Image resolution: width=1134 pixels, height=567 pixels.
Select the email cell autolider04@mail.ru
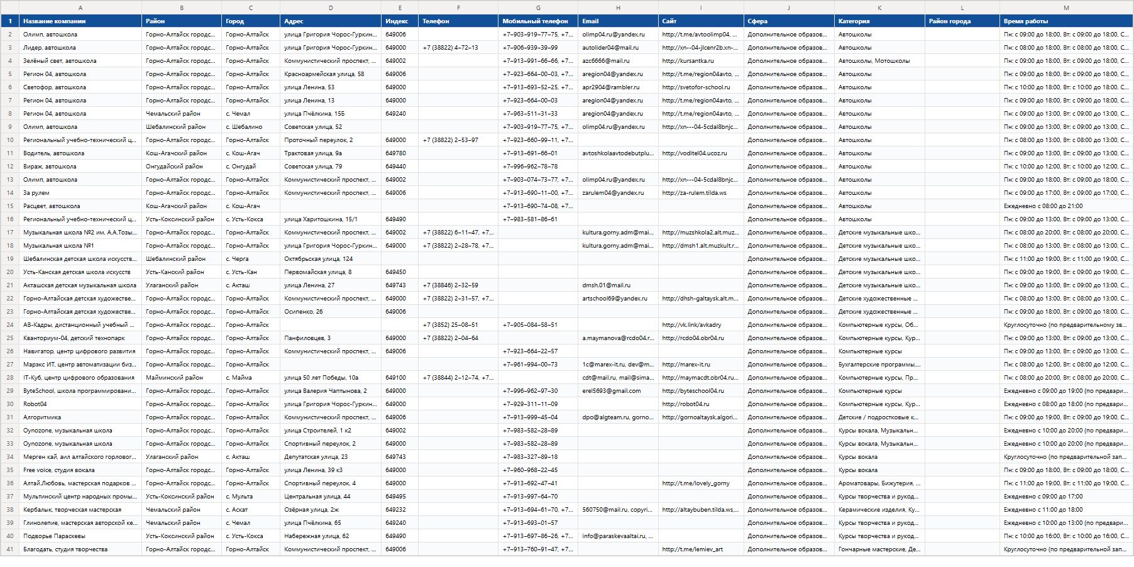click(618, 48)
